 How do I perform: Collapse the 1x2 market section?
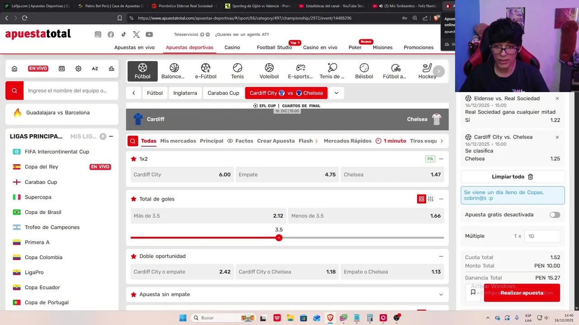pyautogui.click(x=441, y=159)
